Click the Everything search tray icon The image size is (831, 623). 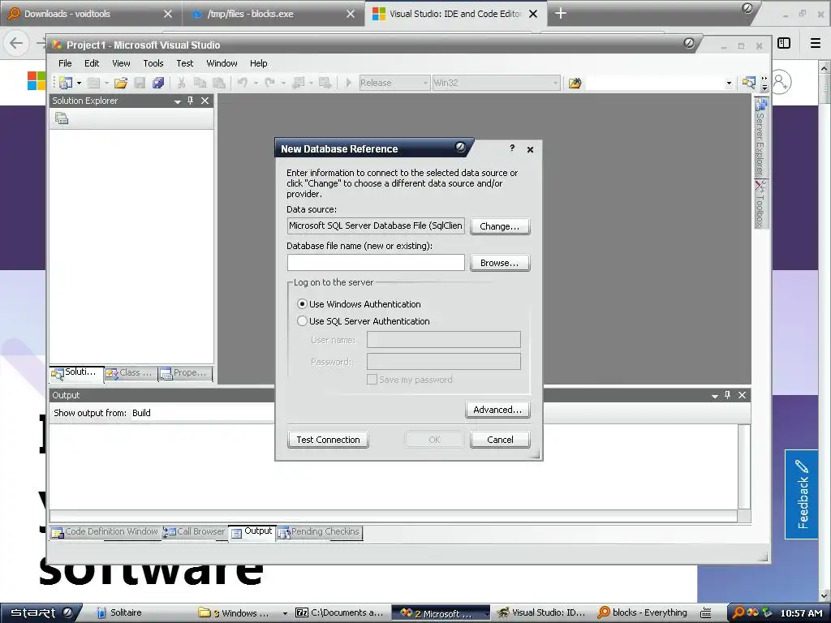[738, 613]
